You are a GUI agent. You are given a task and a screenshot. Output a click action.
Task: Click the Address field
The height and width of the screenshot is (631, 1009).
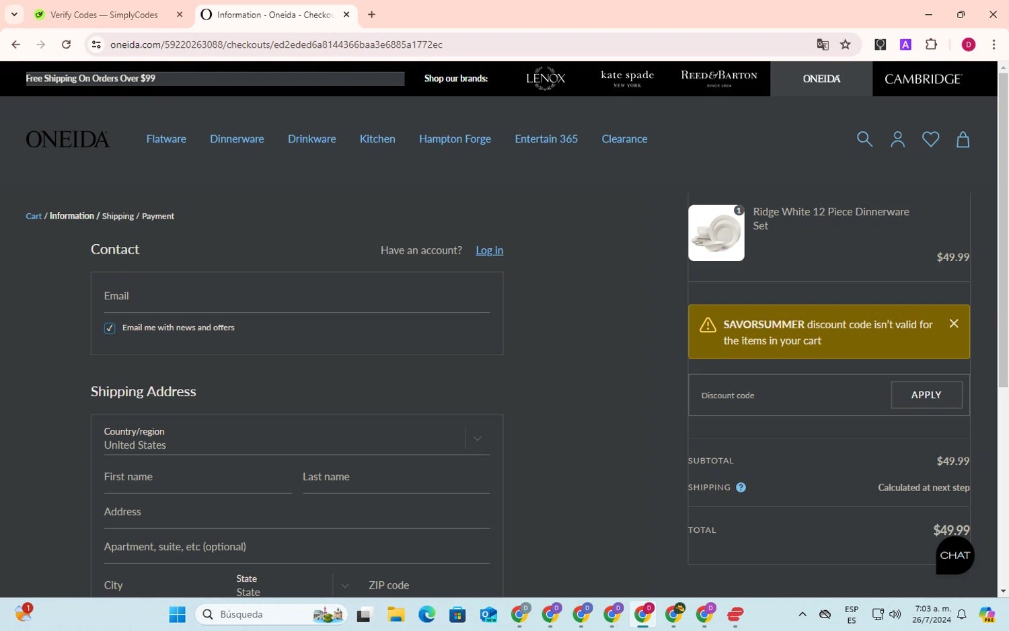(297, 512)
